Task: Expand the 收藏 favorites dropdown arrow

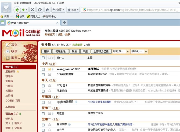Action: [11, 17]
